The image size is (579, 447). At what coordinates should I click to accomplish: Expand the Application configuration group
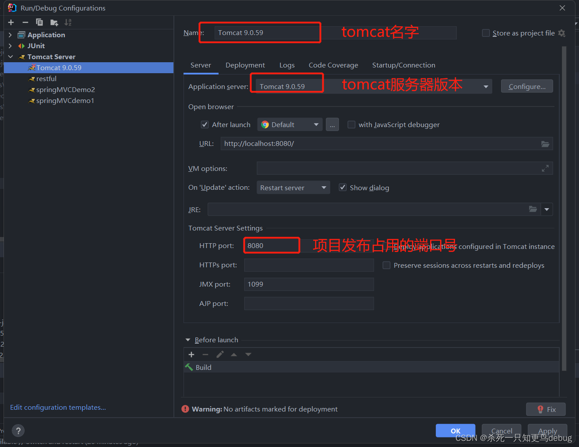click(10, 35)
